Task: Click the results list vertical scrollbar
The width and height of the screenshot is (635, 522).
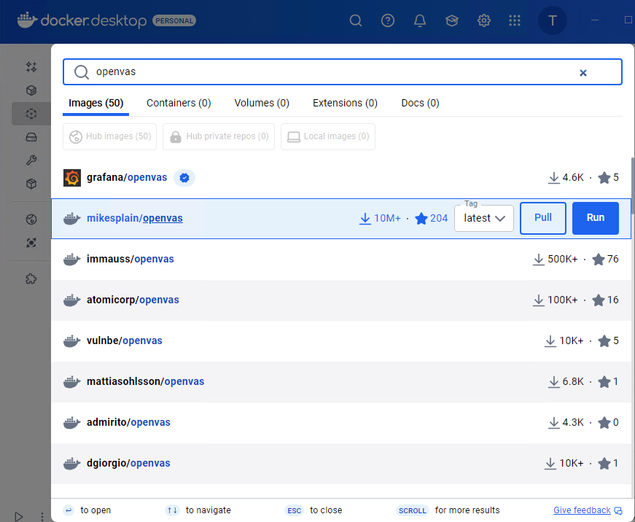Action: pos(633,187)
